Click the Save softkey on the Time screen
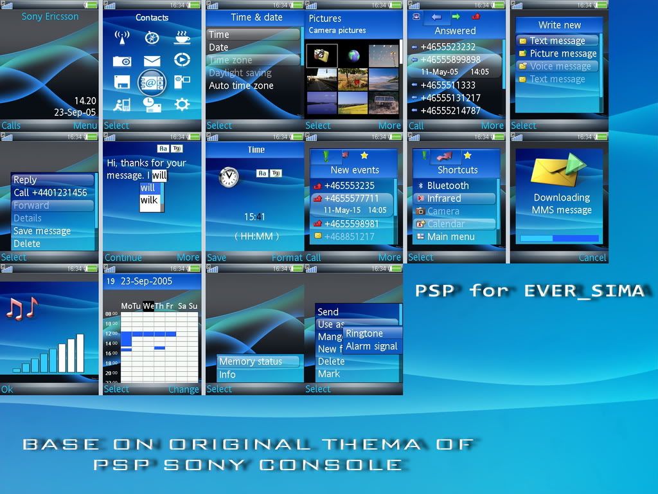This screenshot has width=658, height=494. point(217,257)
